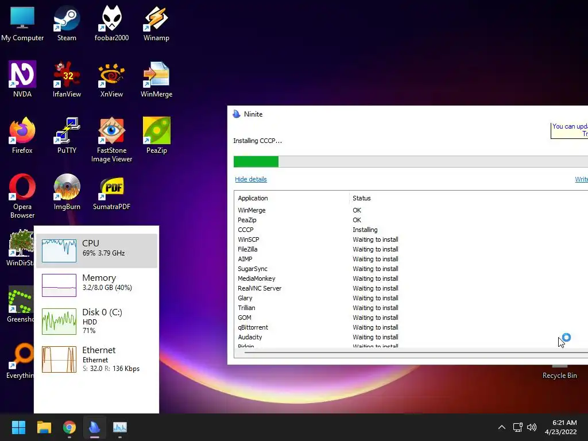Launch Winamp desktop shortcut

156,23
